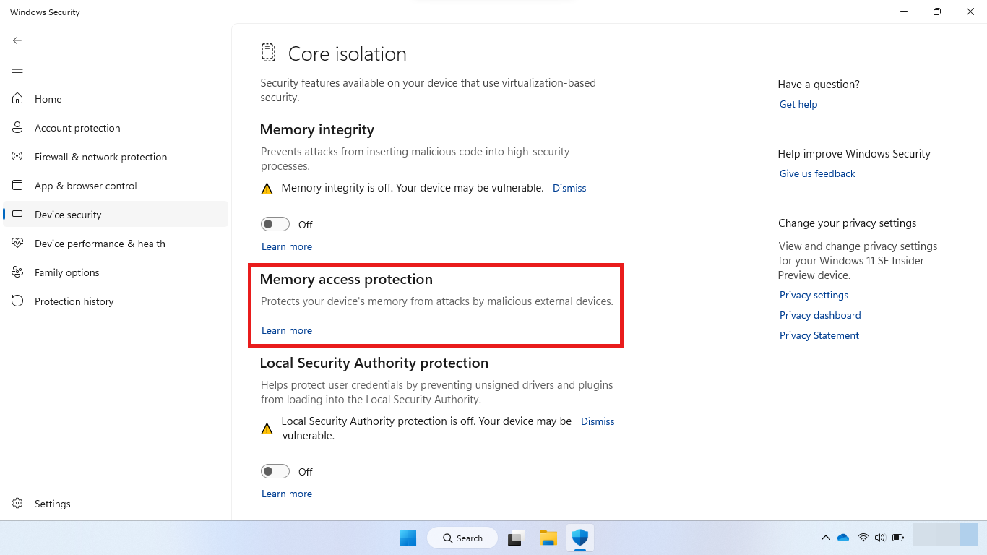The height and width of the screenshot is (555, 987).
Task: Click the Firewall & network protection icon
Action: coord(18,157)
